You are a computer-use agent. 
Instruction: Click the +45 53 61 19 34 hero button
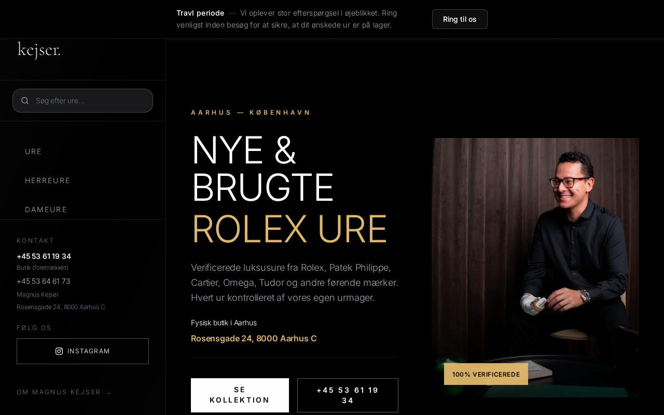pyautogui.click(x=348, y=395)
